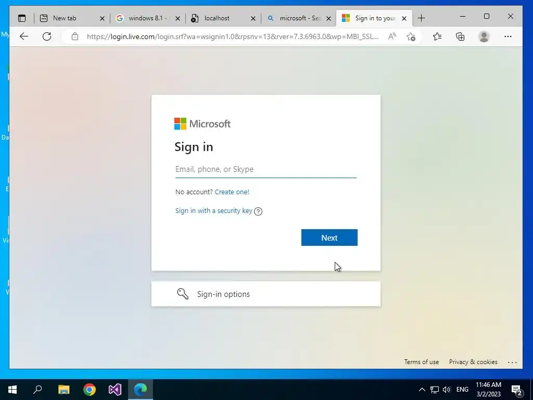
Task: Click the Next button
Action: pyautogui.click(x=329, y=238)
